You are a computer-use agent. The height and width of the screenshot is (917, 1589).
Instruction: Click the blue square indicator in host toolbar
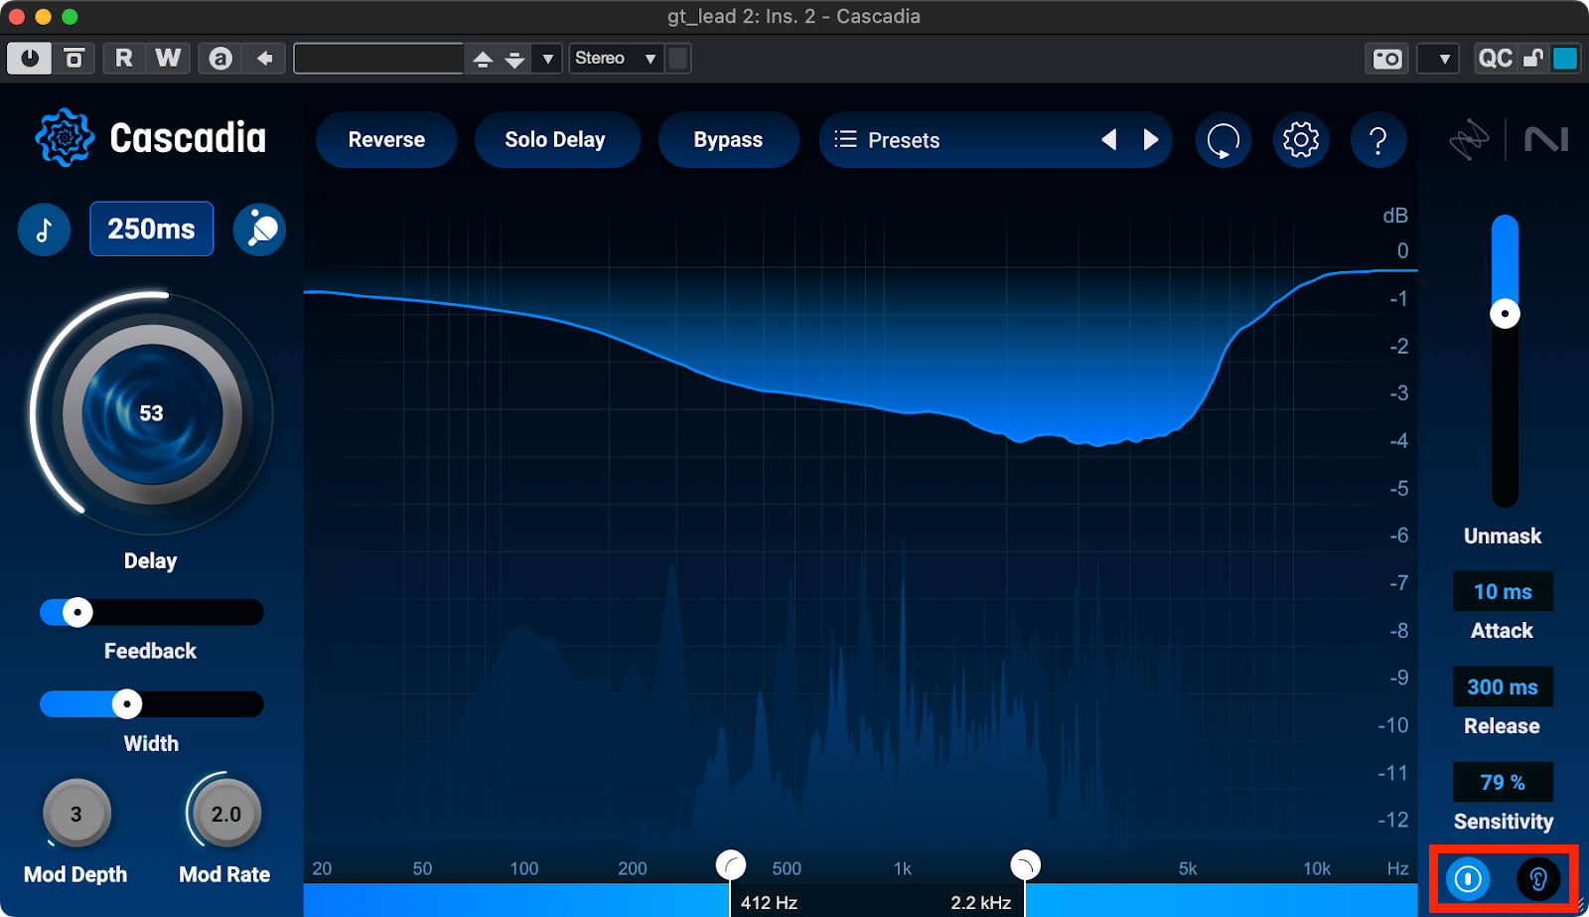(x=1565, y=59)
